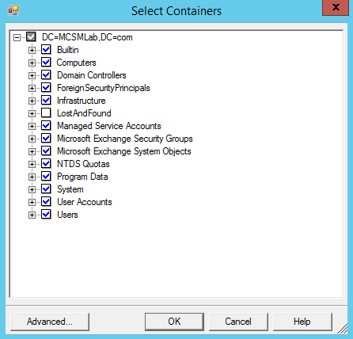This screenshot has width=353, height=339.
Task: Expand the Infrastructure node
Action: click(x=32, y=101)
